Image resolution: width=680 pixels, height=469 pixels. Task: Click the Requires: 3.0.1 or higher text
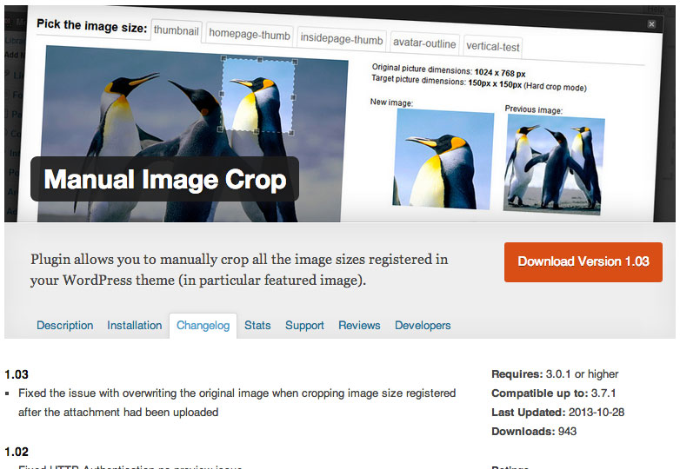click(555, 374)
